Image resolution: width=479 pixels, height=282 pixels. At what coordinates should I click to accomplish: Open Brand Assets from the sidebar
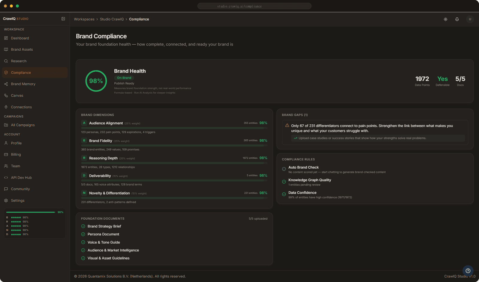coord(22,49)
